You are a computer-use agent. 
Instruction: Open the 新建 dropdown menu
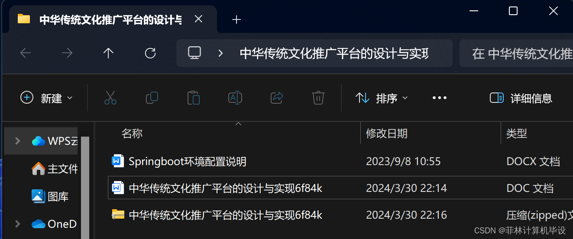tap(46, 98)
